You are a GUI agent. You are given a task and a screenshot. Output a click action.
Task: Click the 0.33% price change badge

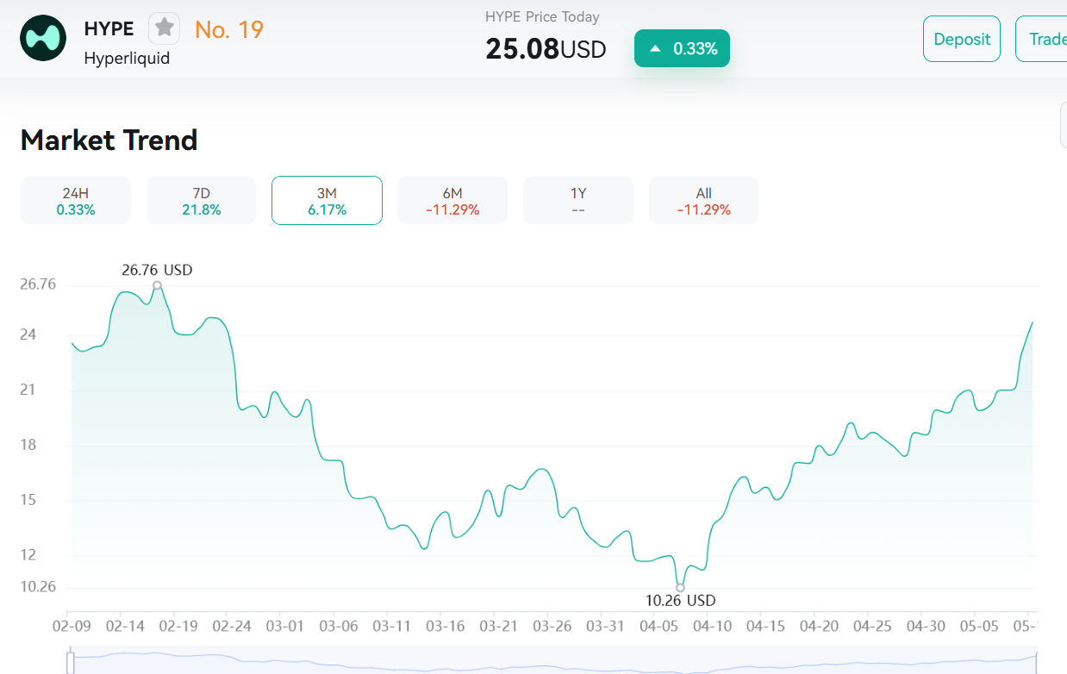pos(682,48)
